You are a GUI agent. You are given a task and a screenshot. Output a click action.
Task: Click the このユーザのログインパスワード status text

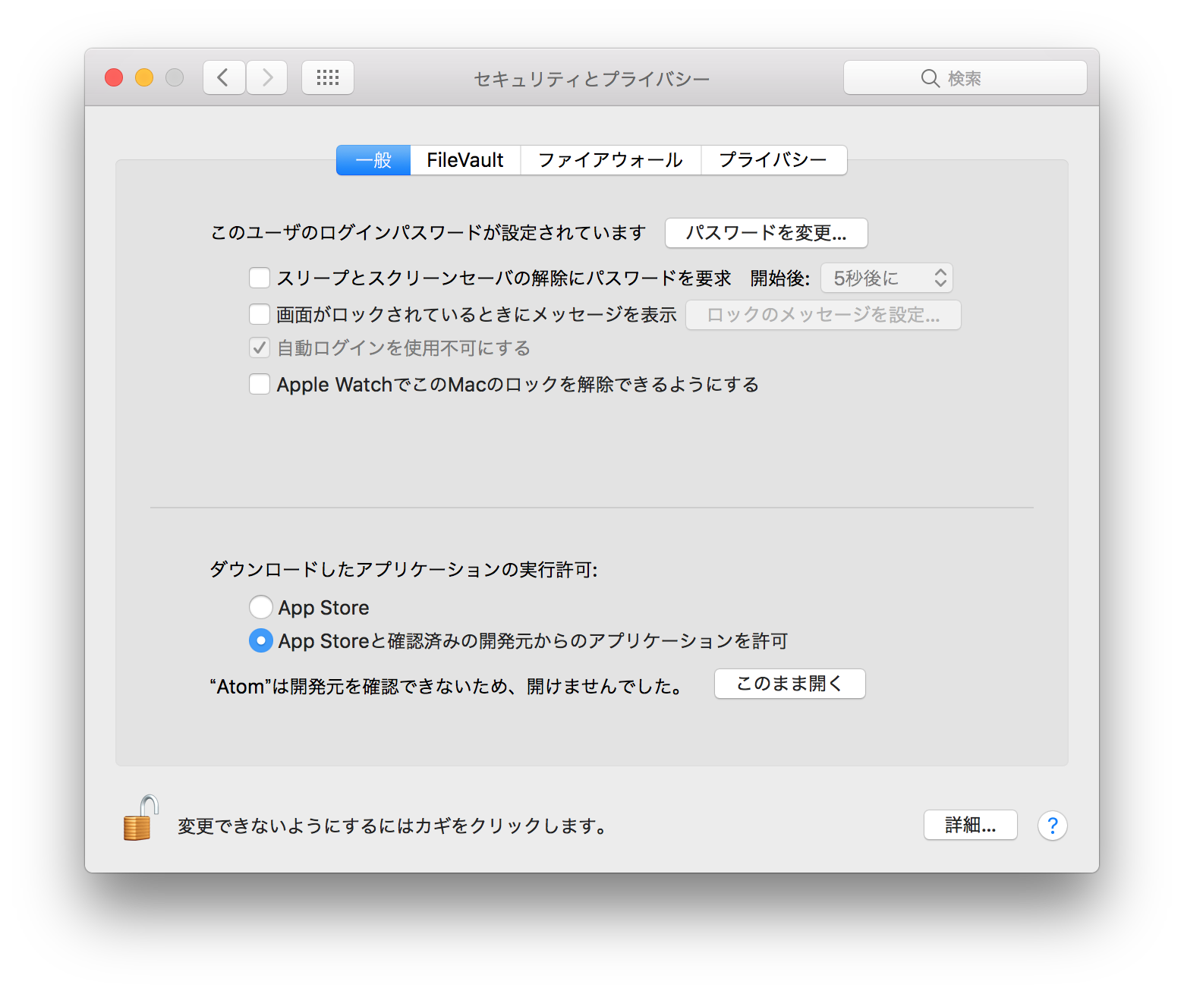click(428, 233)
